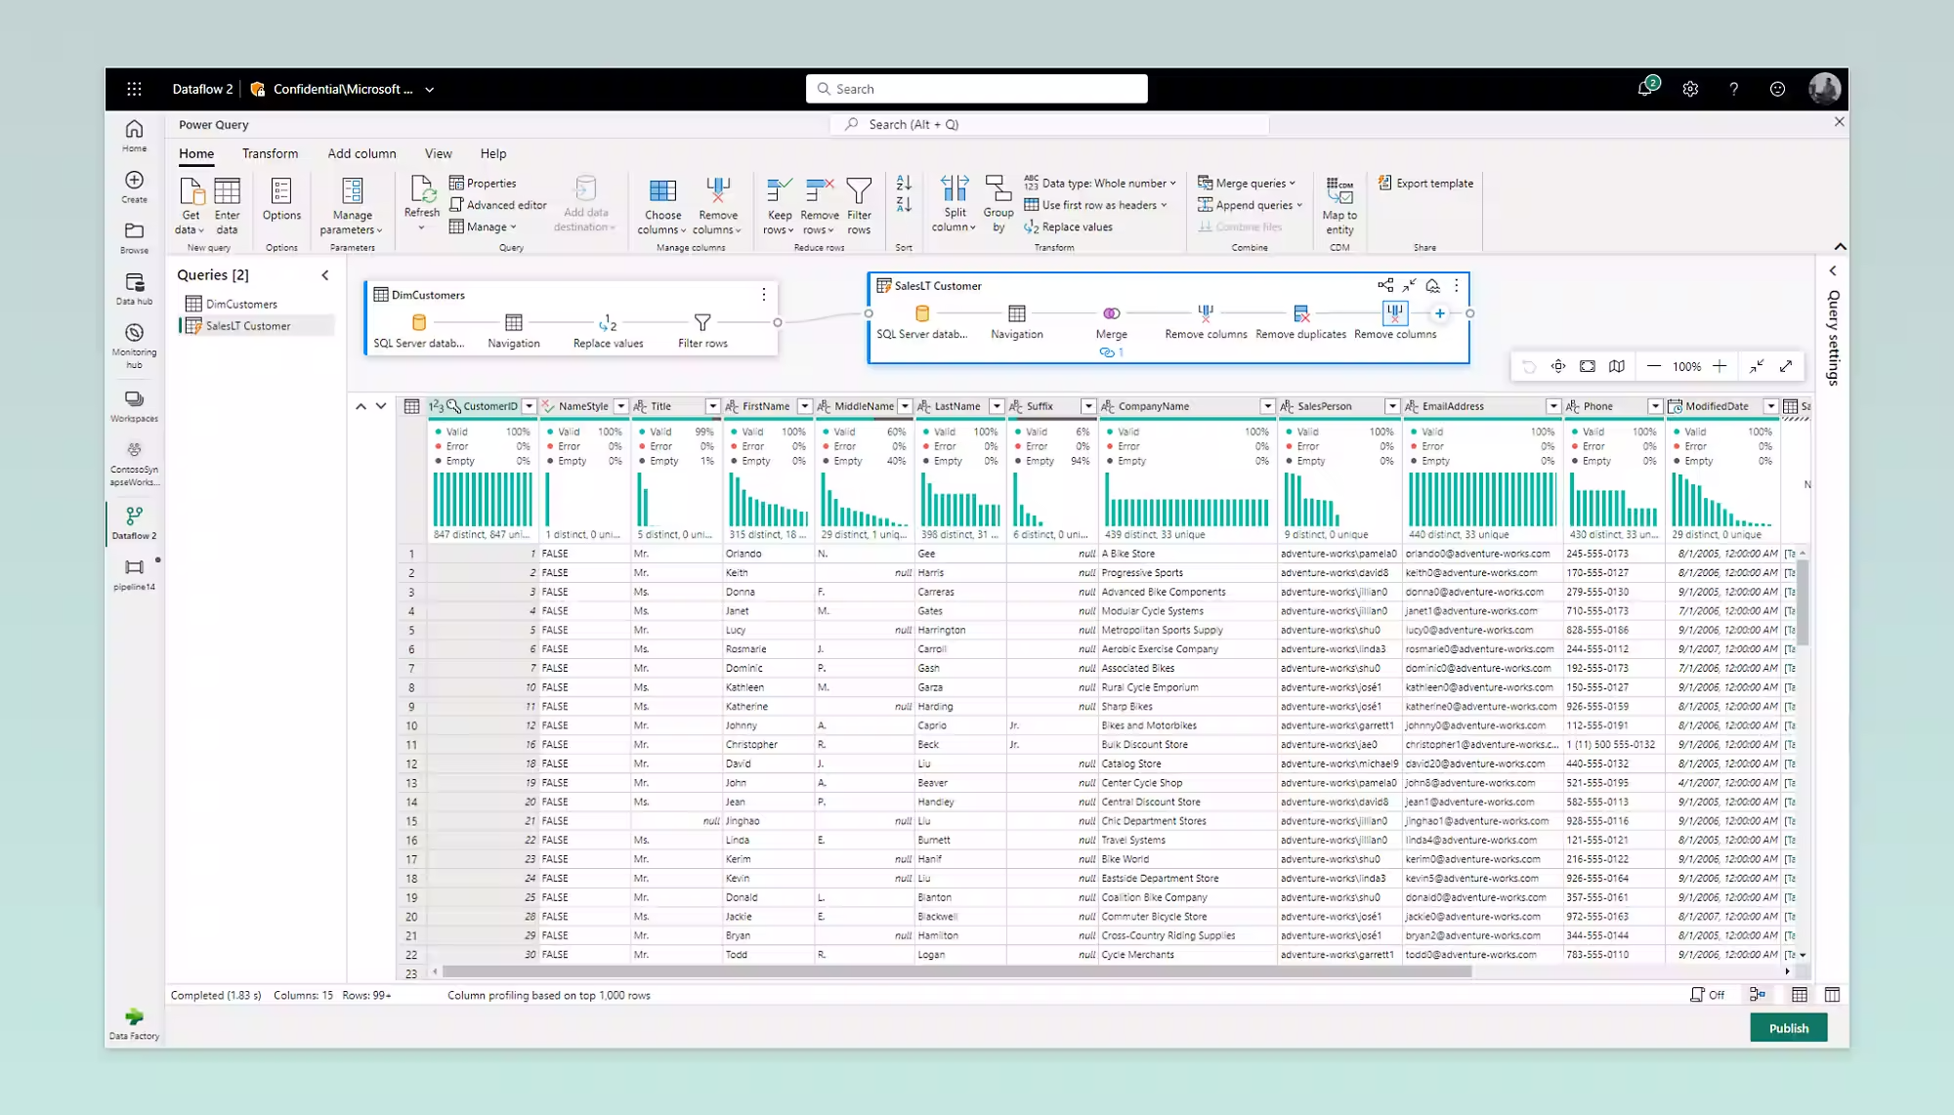This screenshot has height=1115, width=1954.
Task: Expand the Merge queries dropdown
Action: pyautogui.click(x=1247, y=183)
